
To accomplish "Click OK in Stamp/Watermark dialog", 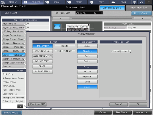I will point(138,104).
